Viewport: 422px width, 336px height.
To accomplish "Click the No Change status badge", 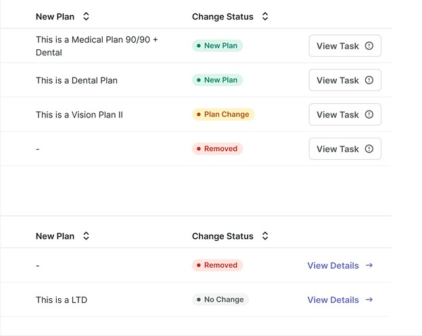I will [220, 300].
